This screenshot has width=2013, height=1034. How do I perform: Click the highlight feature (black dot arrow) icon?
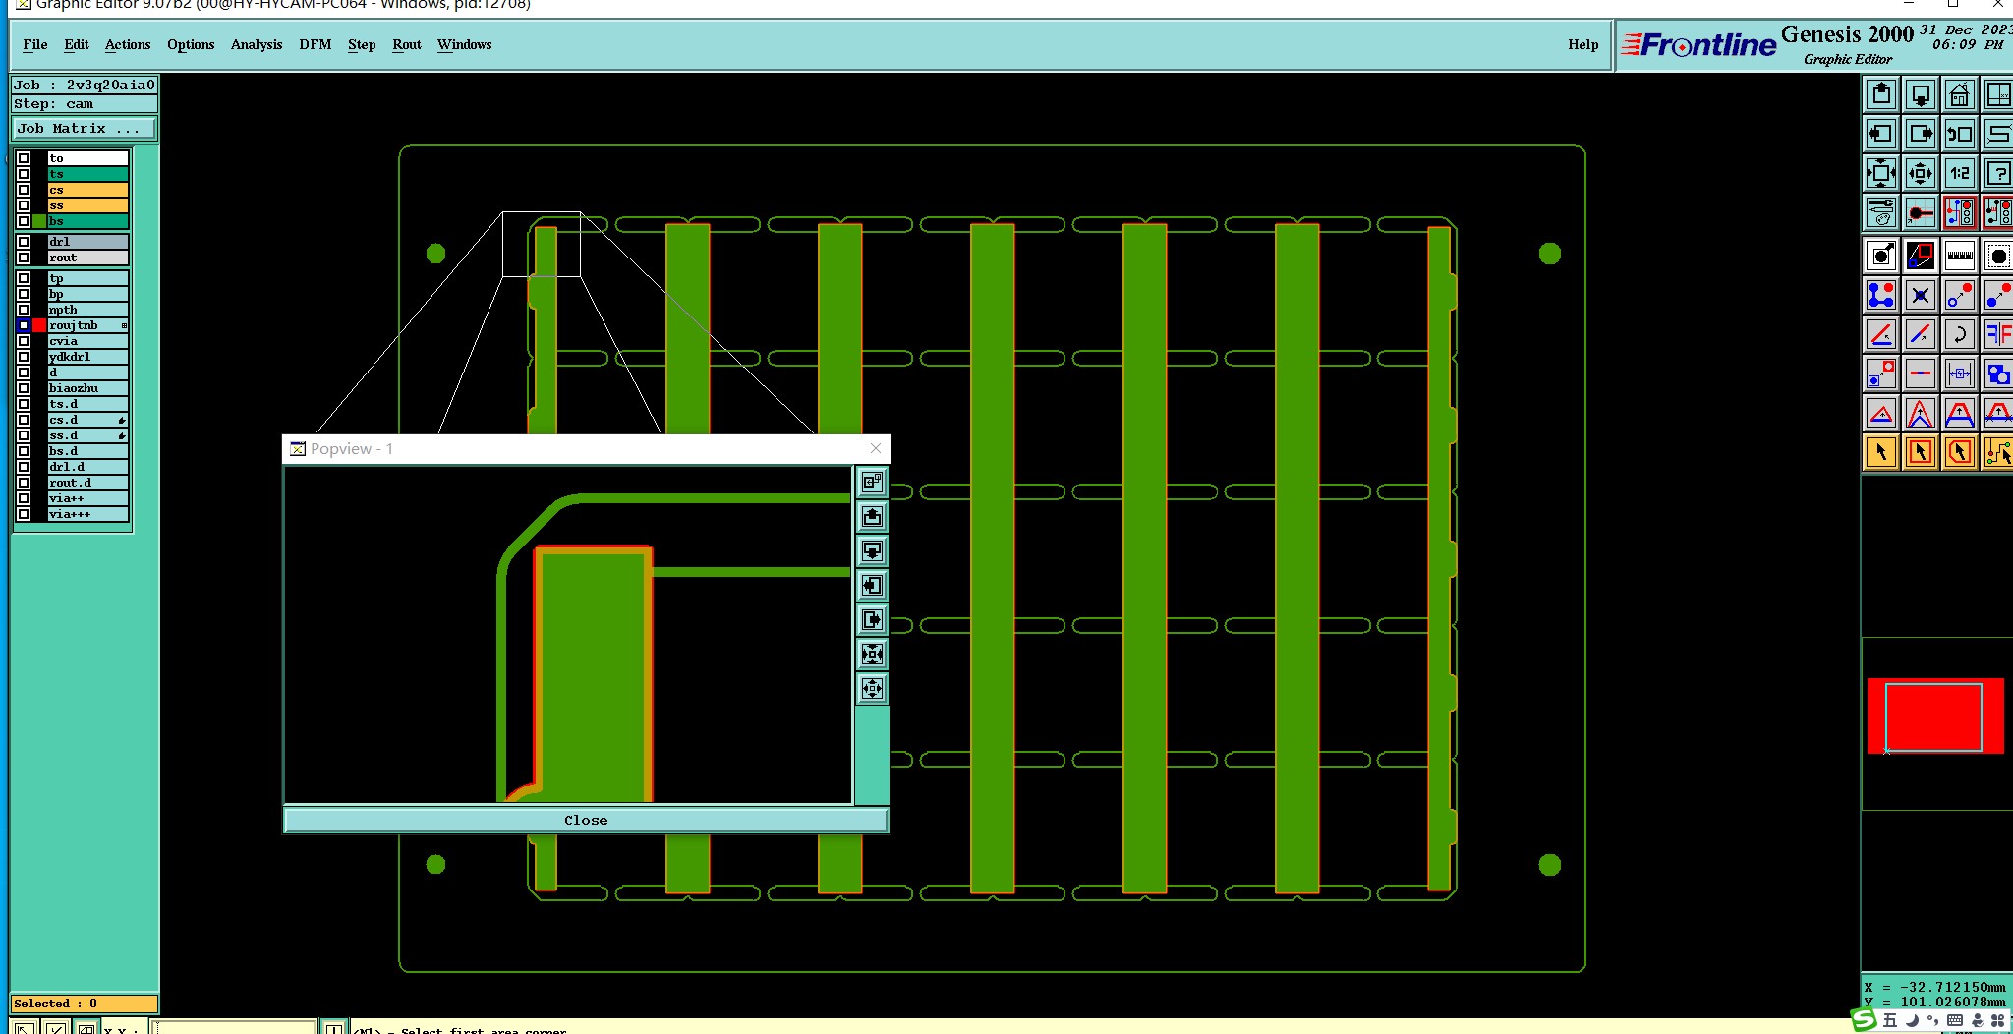(1881, 257)
